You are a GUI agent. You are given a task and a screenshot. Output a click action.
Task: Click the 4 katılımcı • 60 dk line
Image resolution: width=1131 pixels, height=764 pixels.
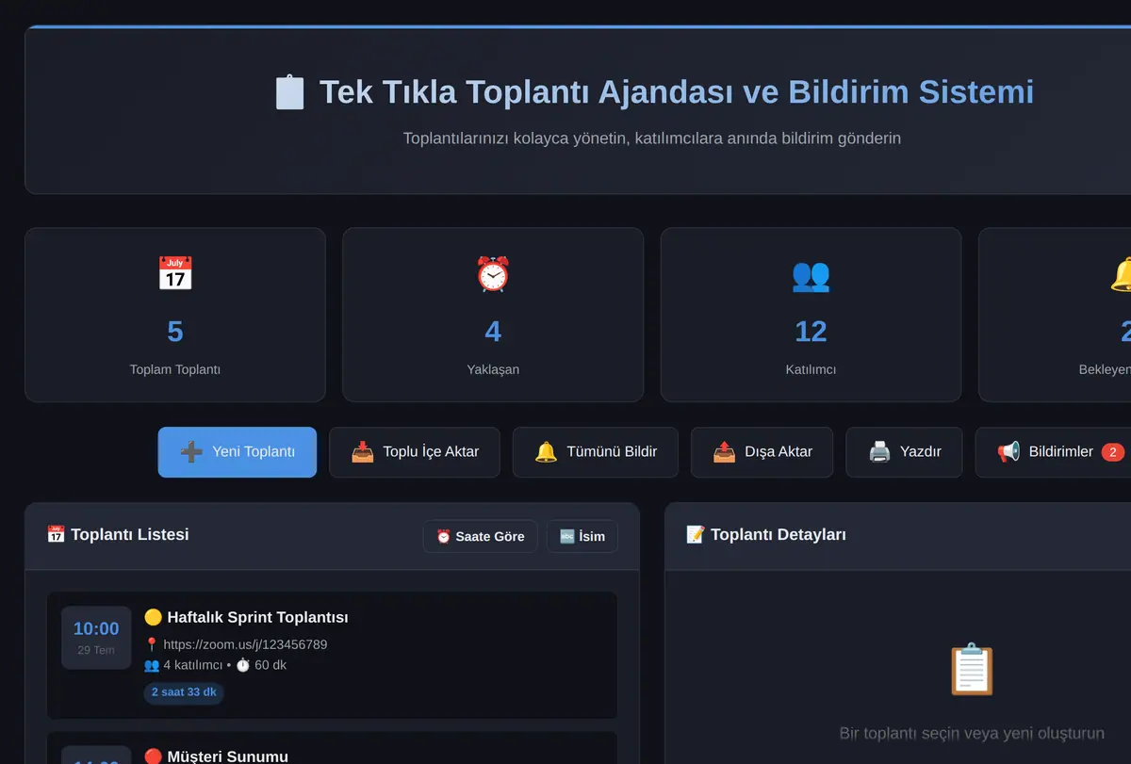point(215,665)
